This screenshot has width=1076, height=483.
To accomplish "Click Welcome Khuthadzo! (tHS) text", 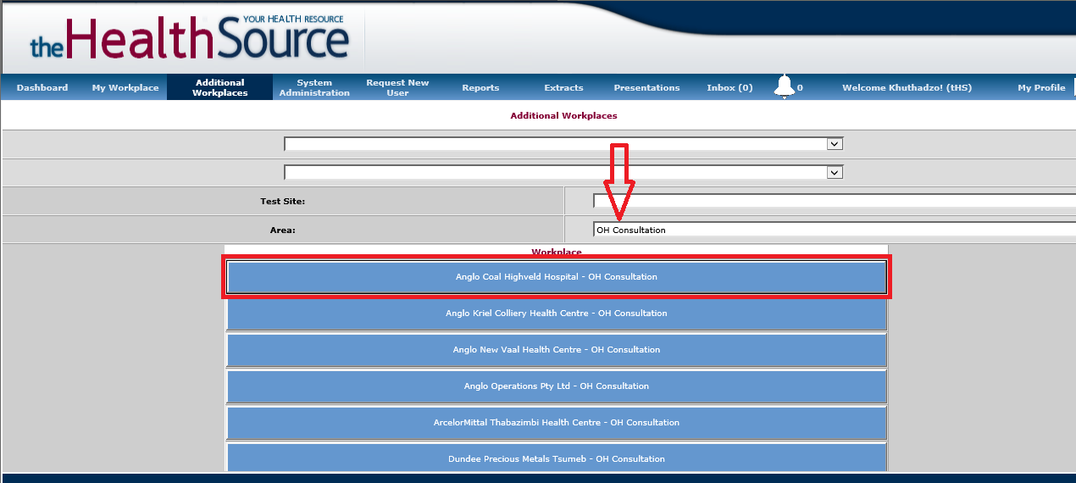I will tap(907, 87).
